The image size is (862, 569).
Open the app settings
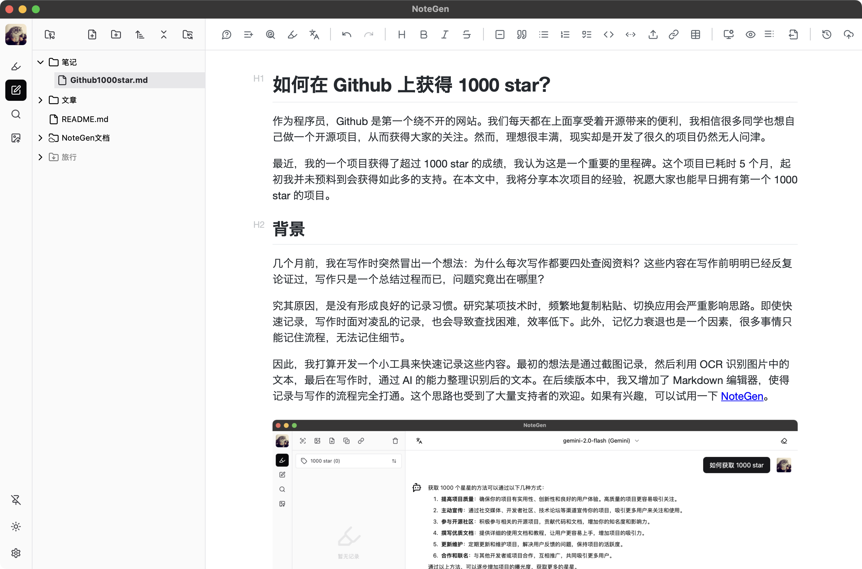(16, 553)
